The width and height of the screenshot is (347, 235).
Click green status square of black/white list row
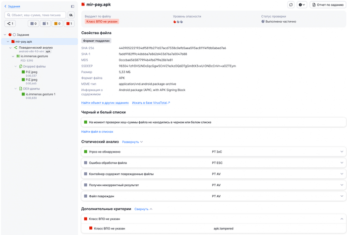86,122
